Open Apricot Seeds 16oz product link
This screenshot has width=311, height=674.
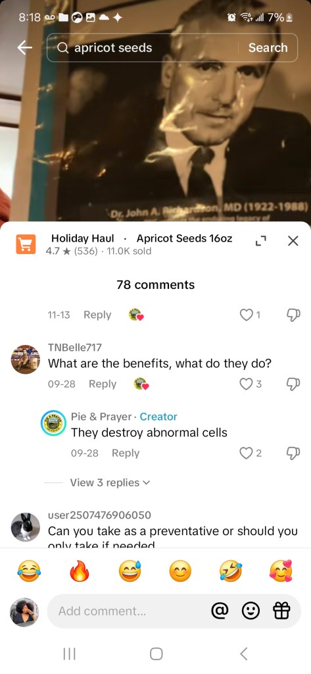(x=184, y=238)
